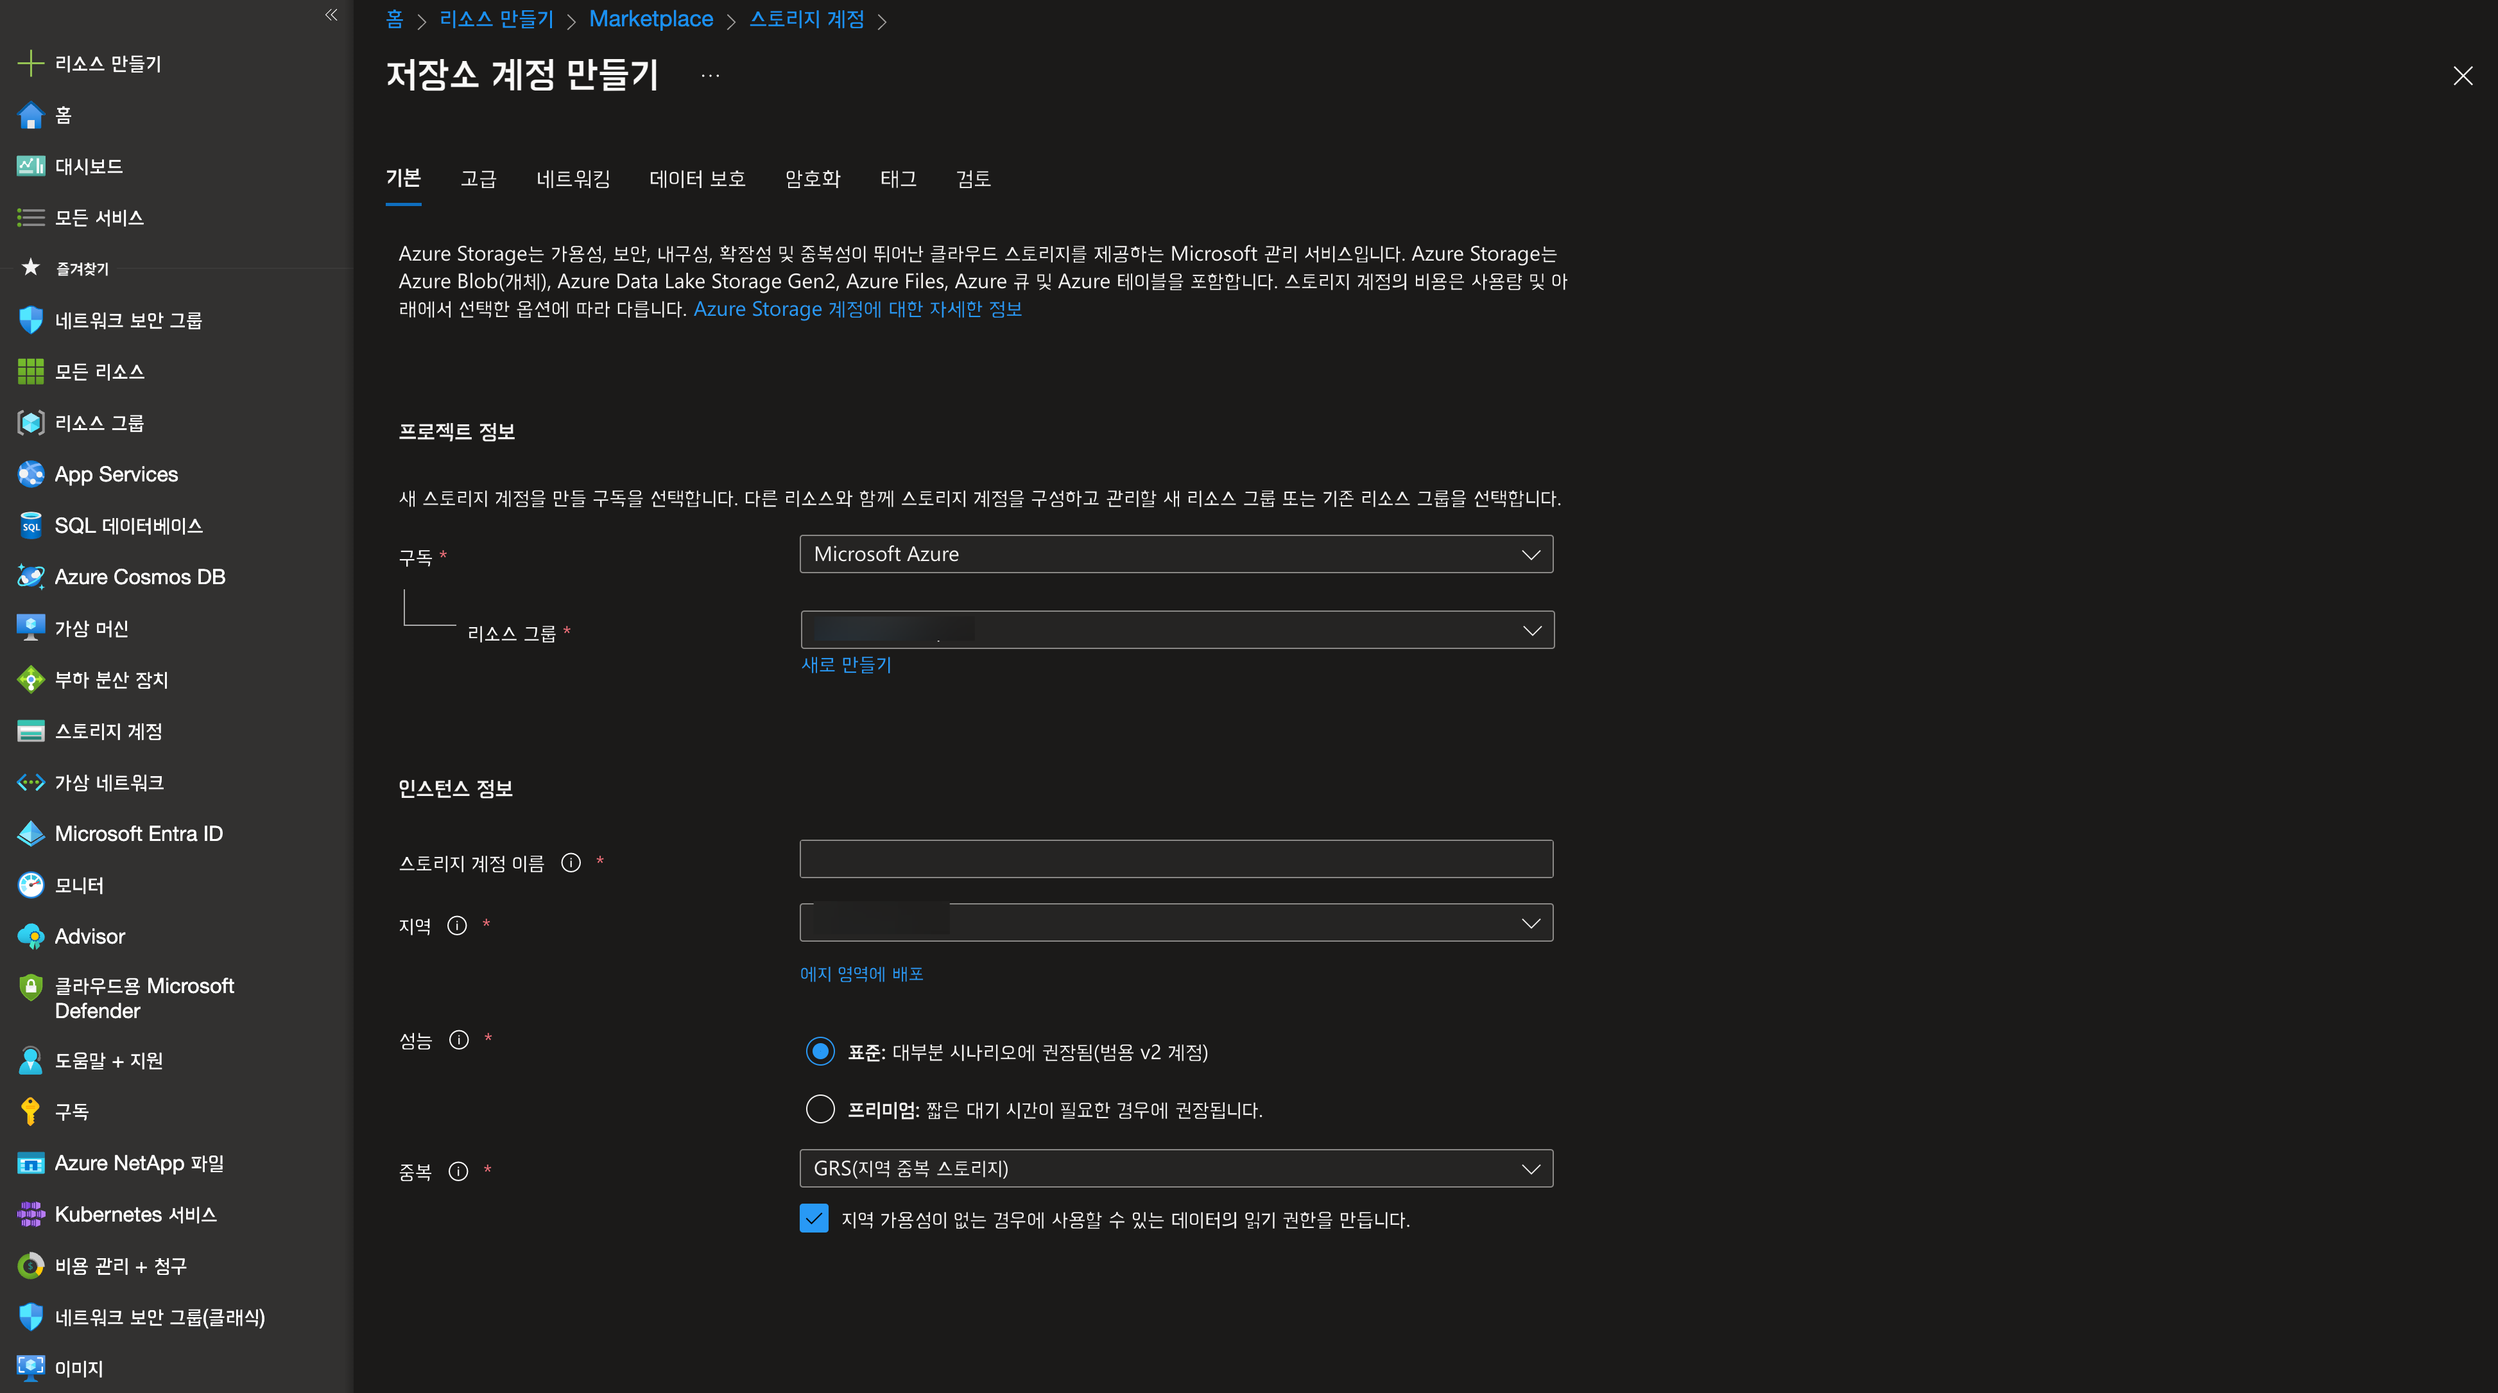Image resolution: width=2498 pixels, height=1393 pixels.
Task: Open the 스토리지 계정 sidebar icon
Action: (31, 731)
